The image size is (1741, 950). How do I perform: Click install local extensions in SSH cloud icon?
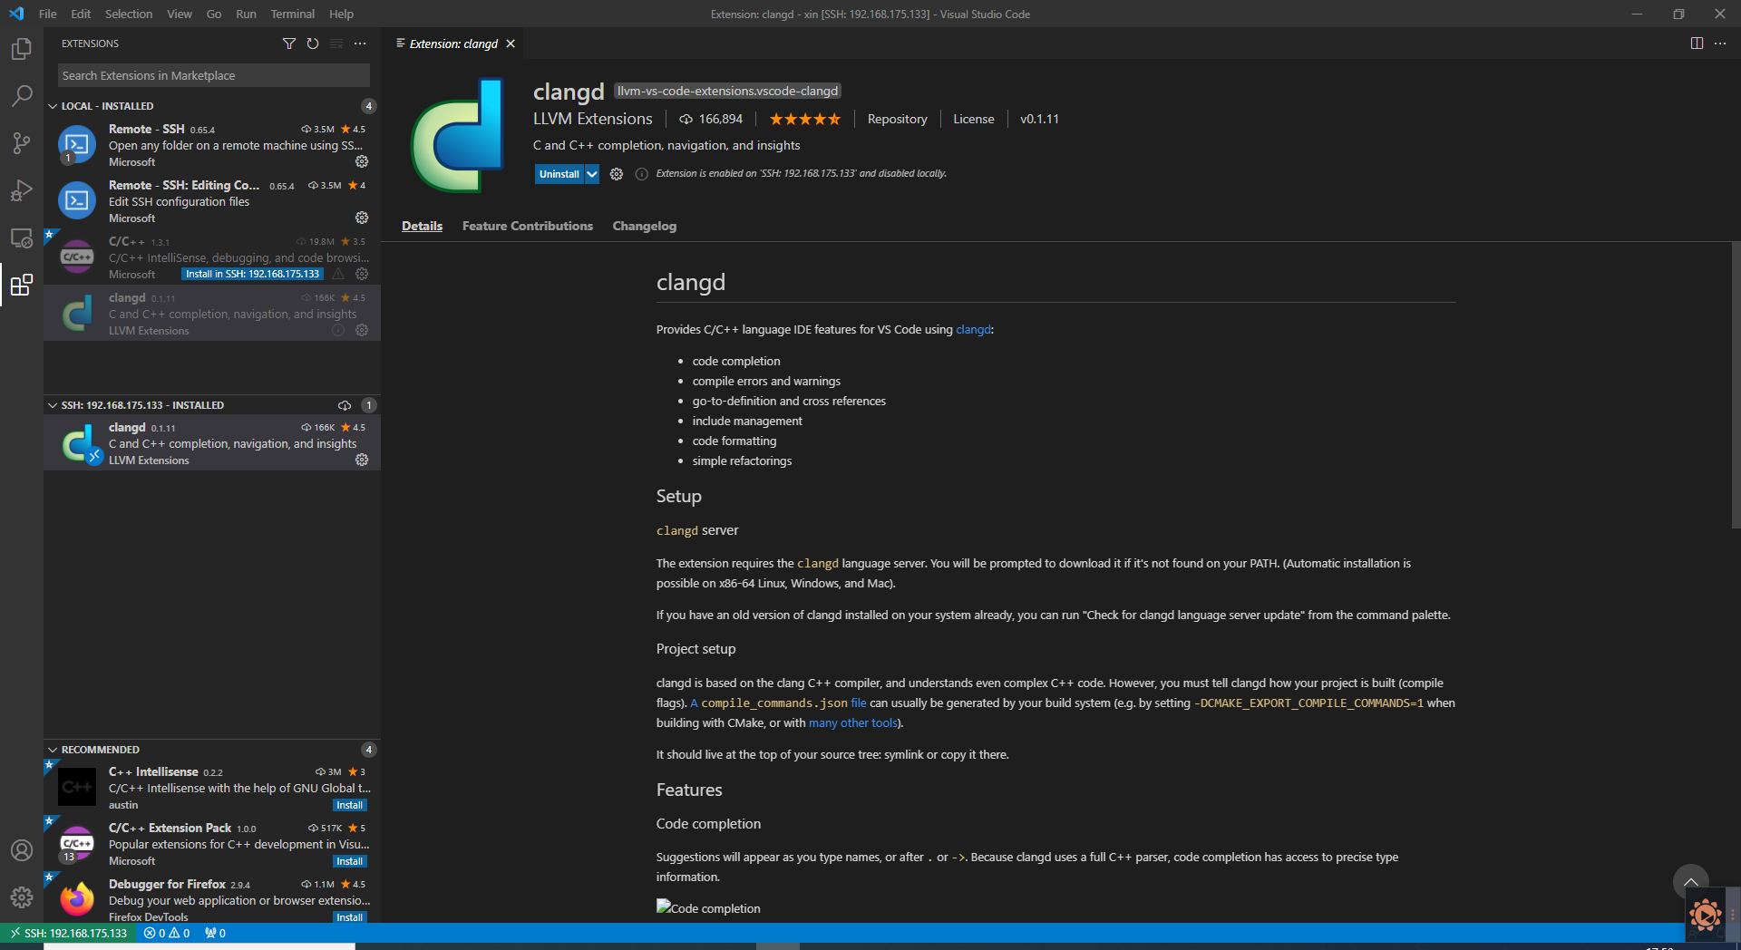(345, 405)
